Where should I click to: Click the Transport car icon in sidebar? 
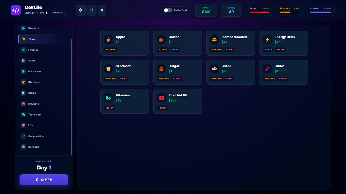coord(23,115)
